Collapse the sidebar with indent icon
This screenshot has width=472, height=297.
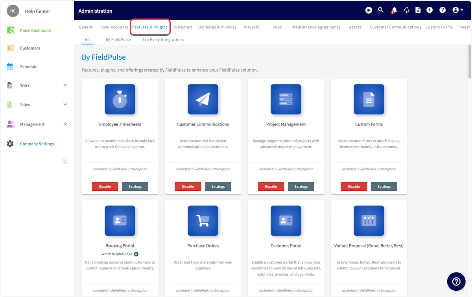point(65,161)
